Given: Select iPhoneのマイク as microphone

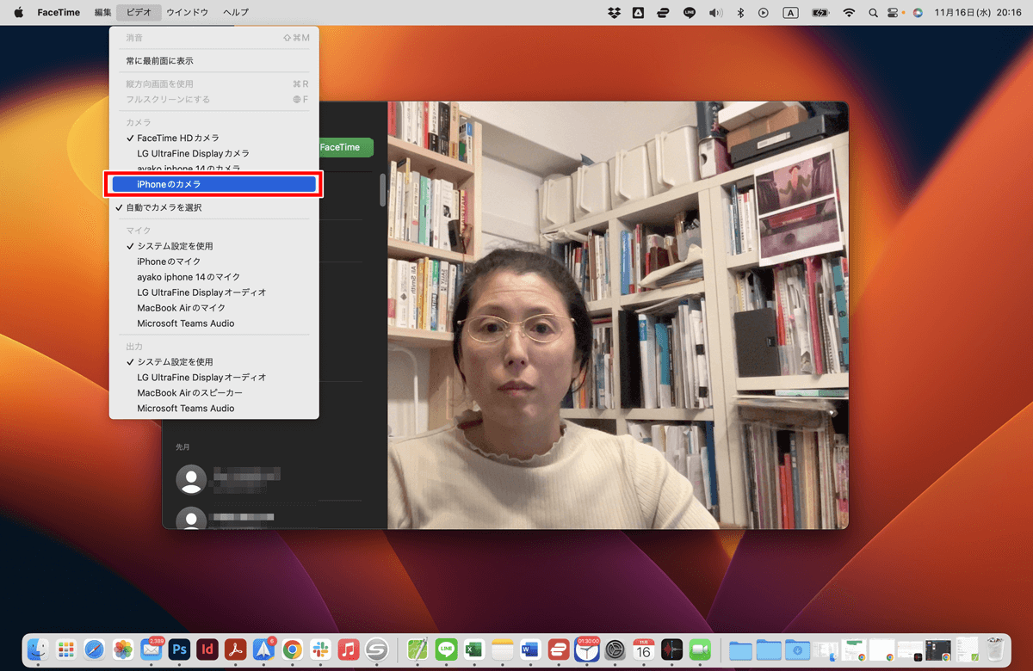Looking at the screenshot, I should 213,262.
